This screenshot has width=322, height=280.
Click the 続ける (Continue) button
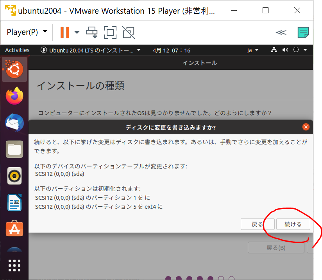tap(293, 224)
